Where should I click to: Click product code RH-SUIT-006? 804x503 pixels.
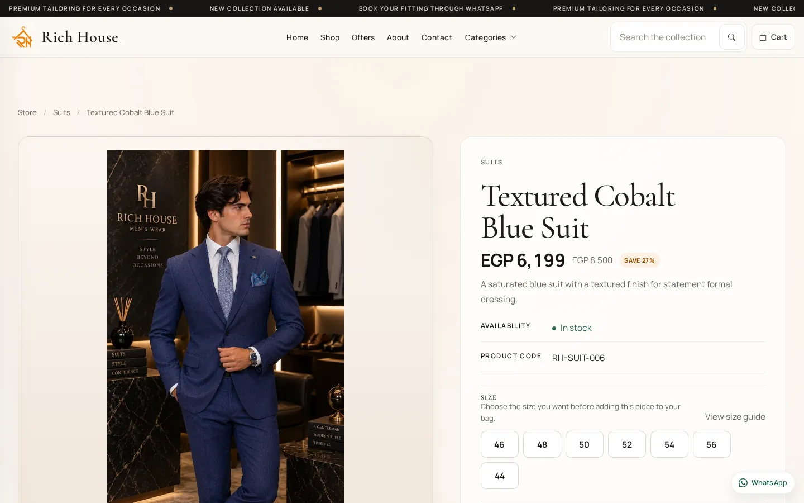(x=578, y=358)
